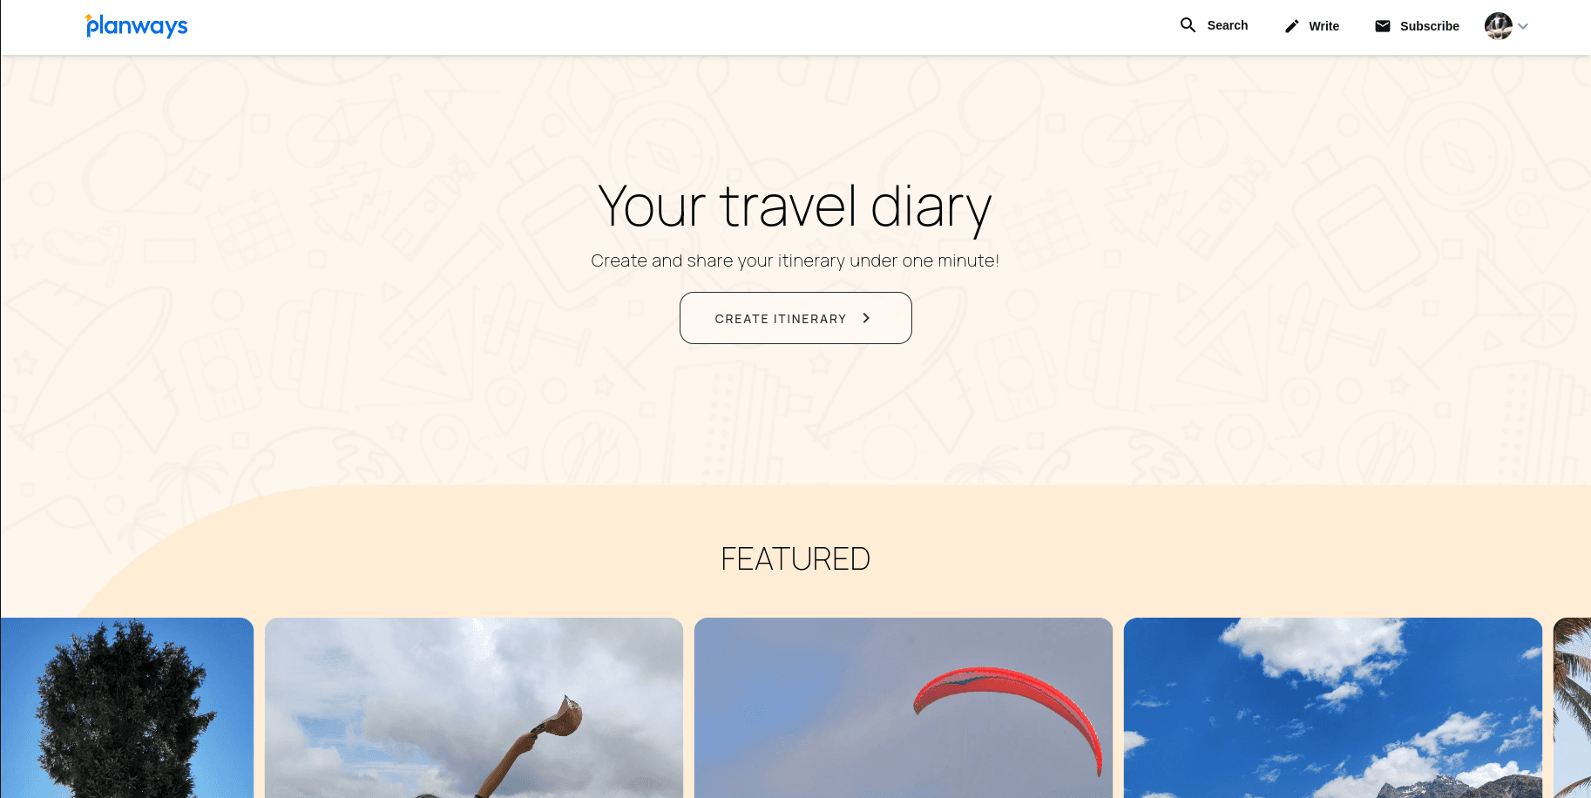This screenshot has height=798, width=1591.
Task: Click the pencil Write icon
Action: coord(1292,26)
